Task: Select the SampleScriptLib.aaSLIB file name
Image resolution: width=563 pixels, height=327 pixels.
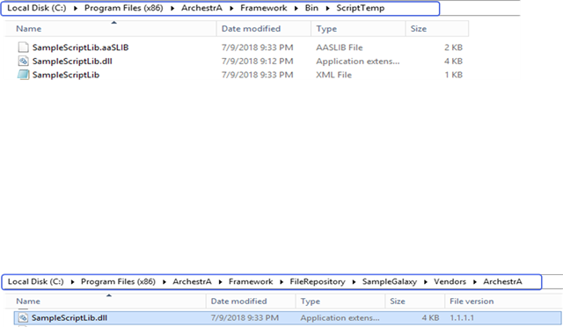Action: [80, 47]
